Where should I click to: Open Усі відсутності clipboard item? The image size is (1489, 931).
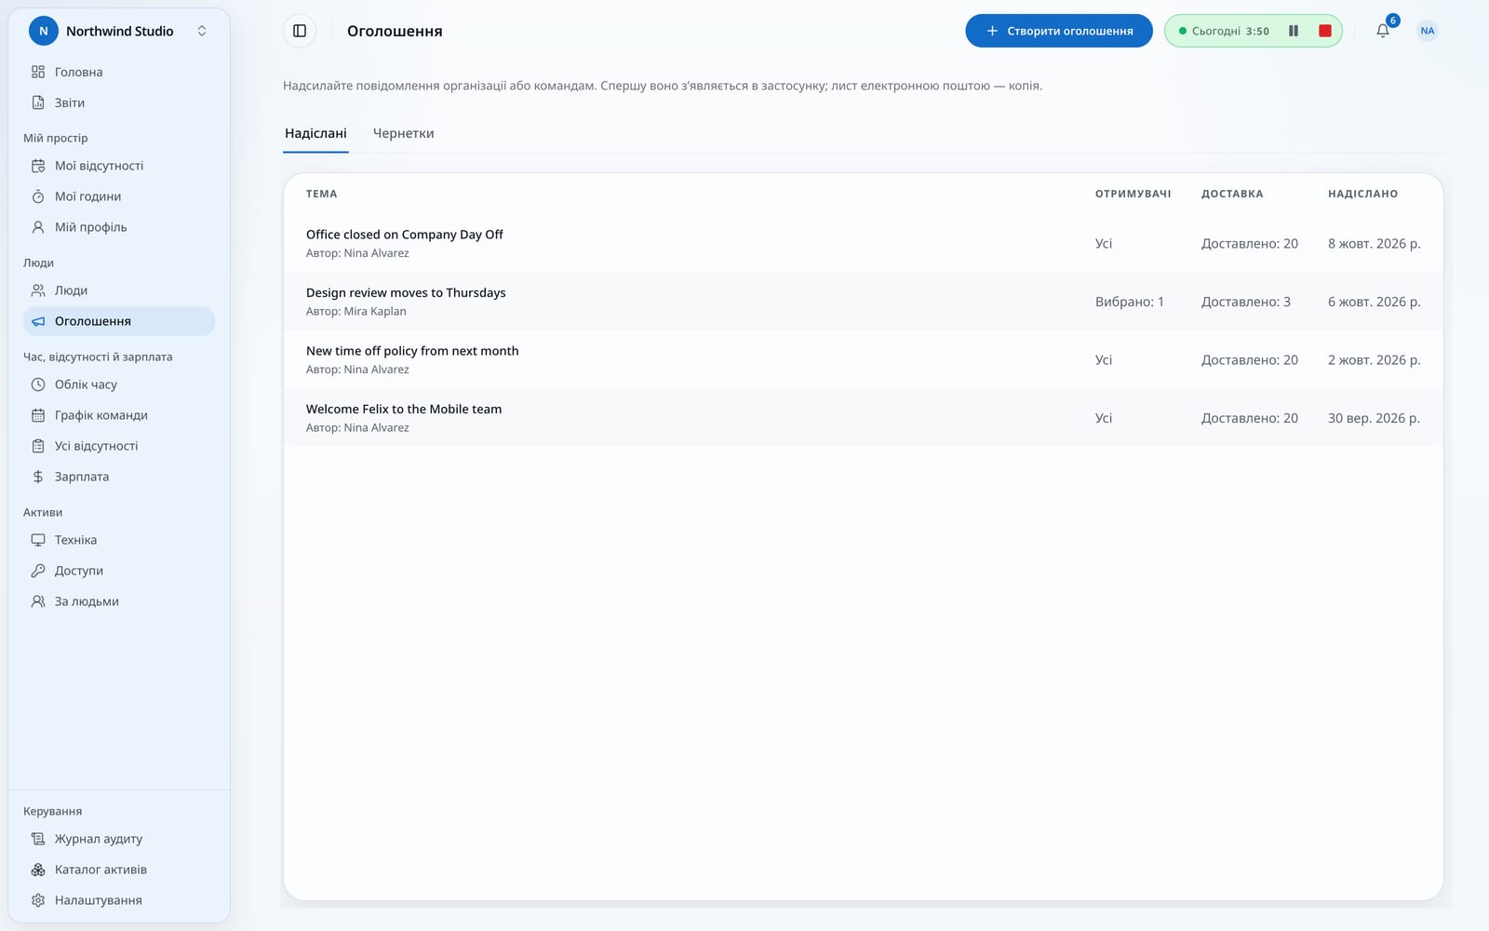(119, 446)
